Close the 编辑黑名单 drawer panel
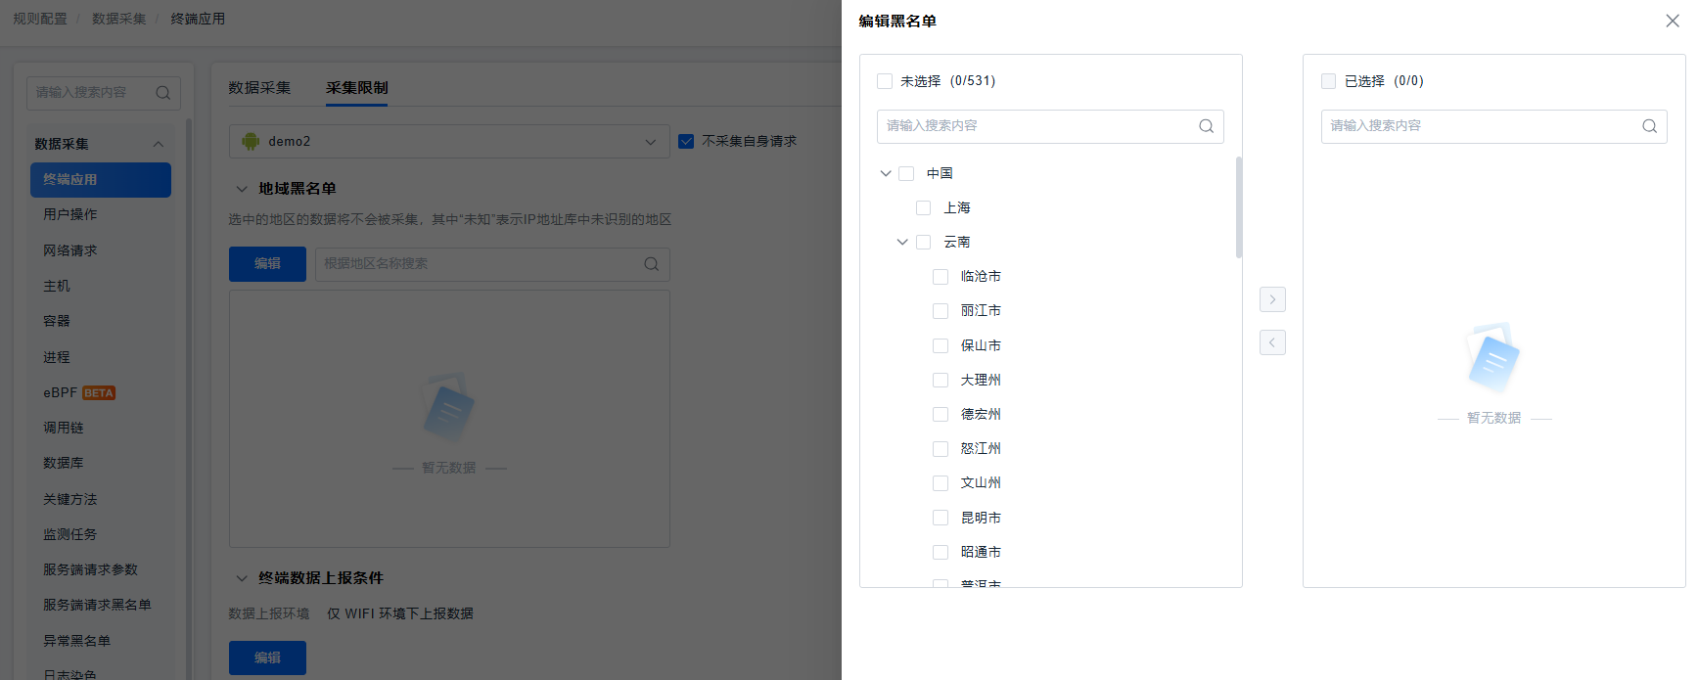This screenshot has width=1698, height=680. click(x=1672, y=21)
